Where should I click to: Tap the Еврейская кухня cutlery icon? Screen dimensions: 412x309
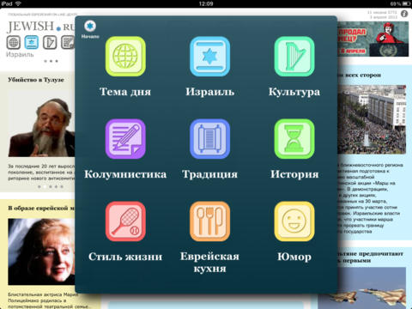[x=209, y=221]
